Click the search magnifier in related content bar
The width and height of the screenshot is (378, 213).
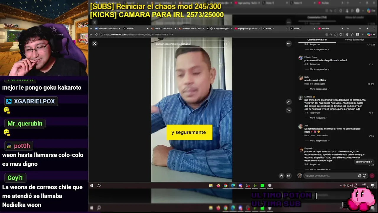tap(226, 44)
